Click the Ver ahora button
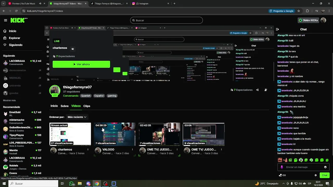Screen dimensions: 333x187 81,64
